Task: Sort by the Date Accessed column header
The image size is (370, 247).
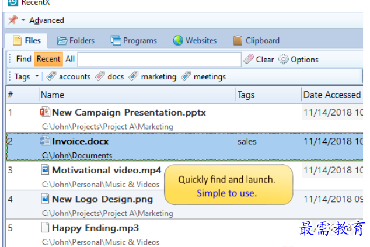Action: (x=331, y=95)
